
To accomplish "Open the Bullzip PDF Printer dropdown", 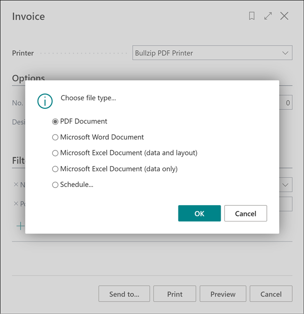I will pyautogui.click(x=212, y=53).
